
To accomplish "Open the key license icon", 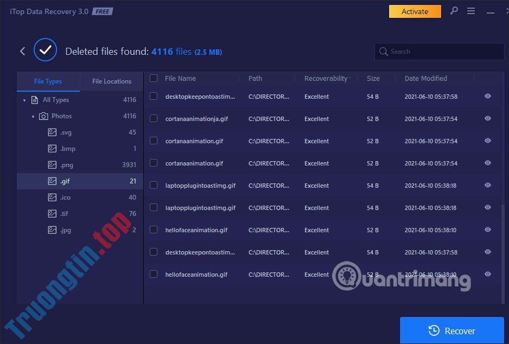I will pyautogui.click(x=454, y=11).
